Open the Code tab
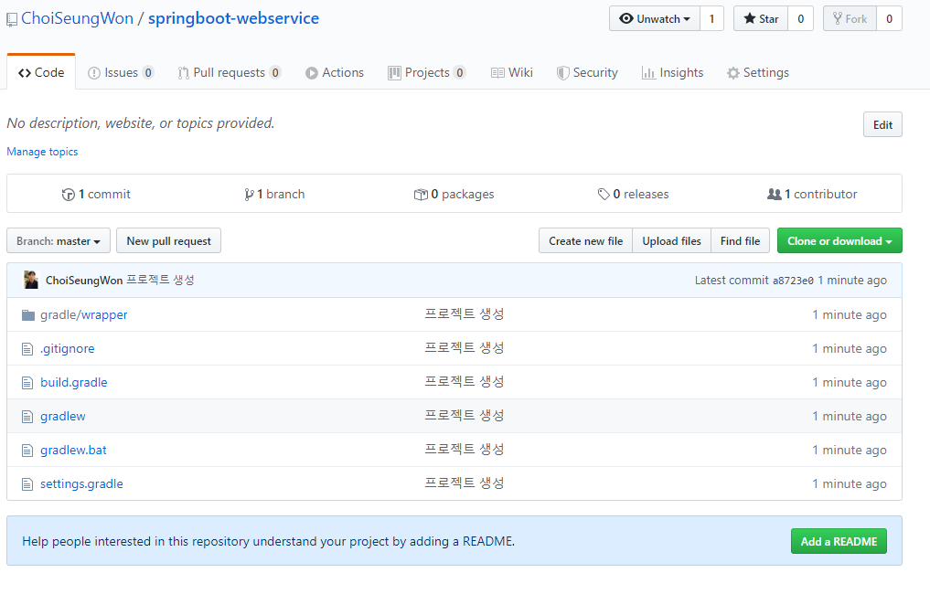Image resolution: width=930 pixels, height=605 pixels. click(x=41, y=72)
